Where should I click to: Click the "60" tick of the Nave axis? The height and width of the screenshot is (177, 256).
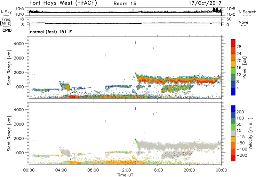[229, 19]
